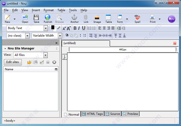Click the column picker beside Name
The image size is (181, 126).
point(56,69)
